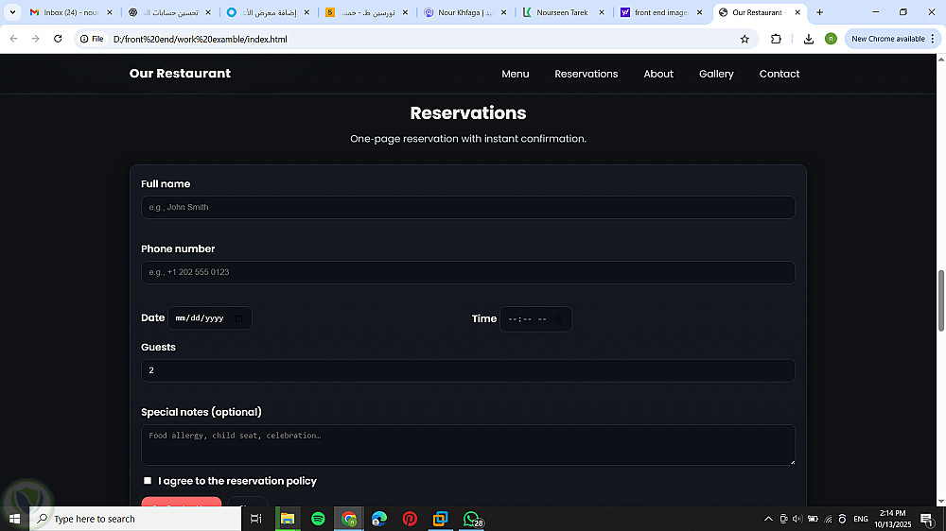Open the Gallery nav link

tap(716, 74)
